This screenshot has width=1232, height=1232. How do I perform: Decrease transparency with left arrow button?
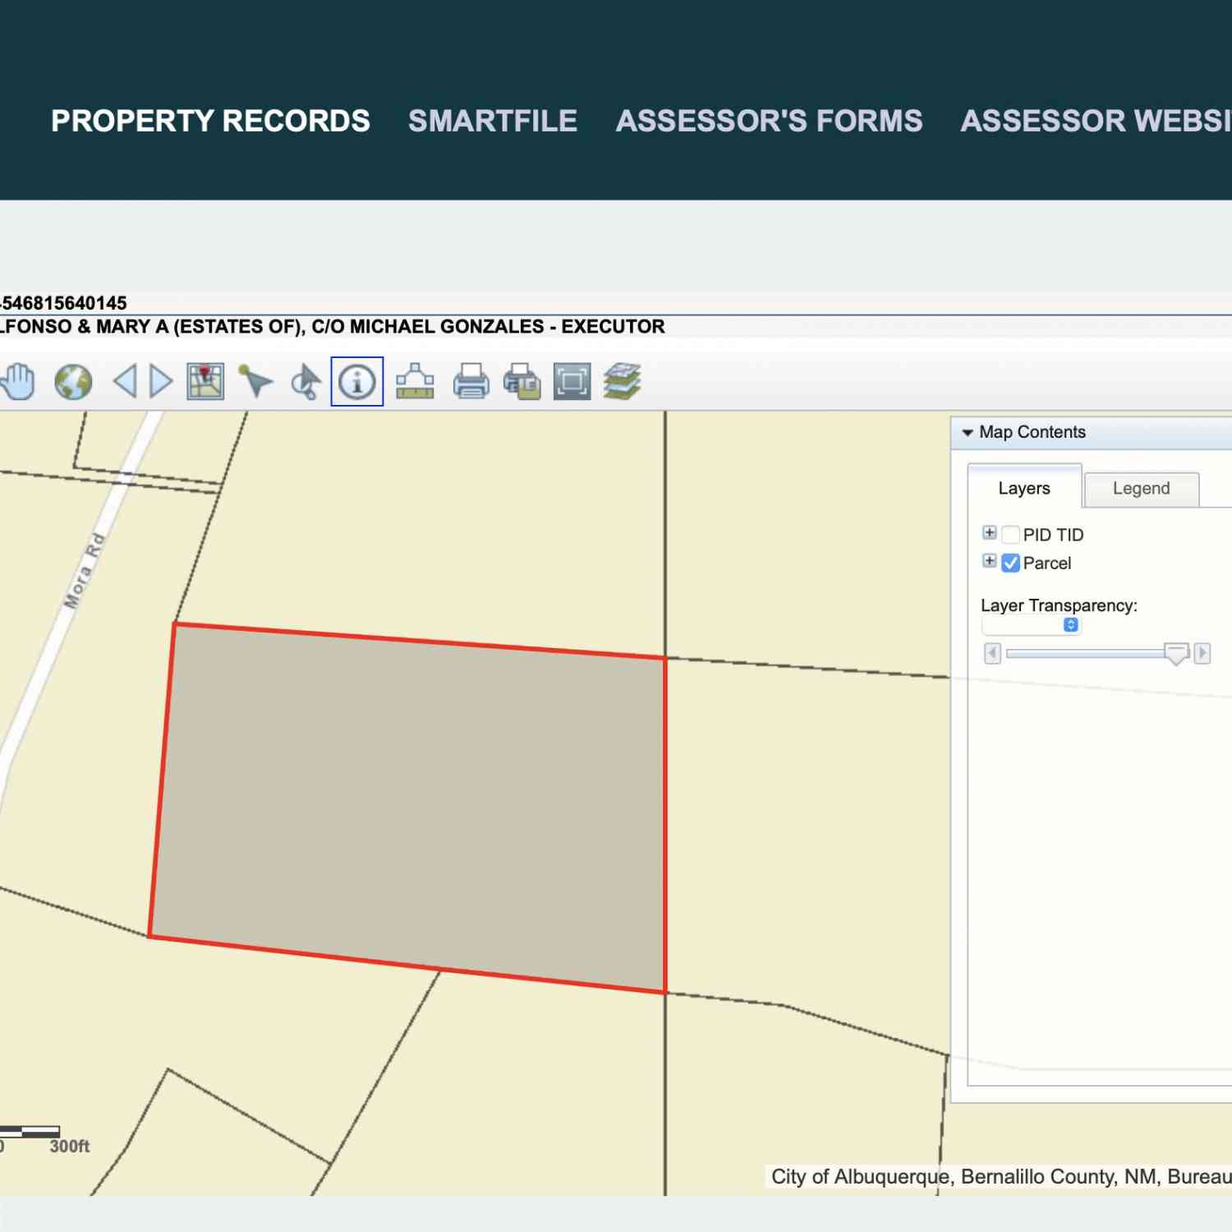[993, 654]
